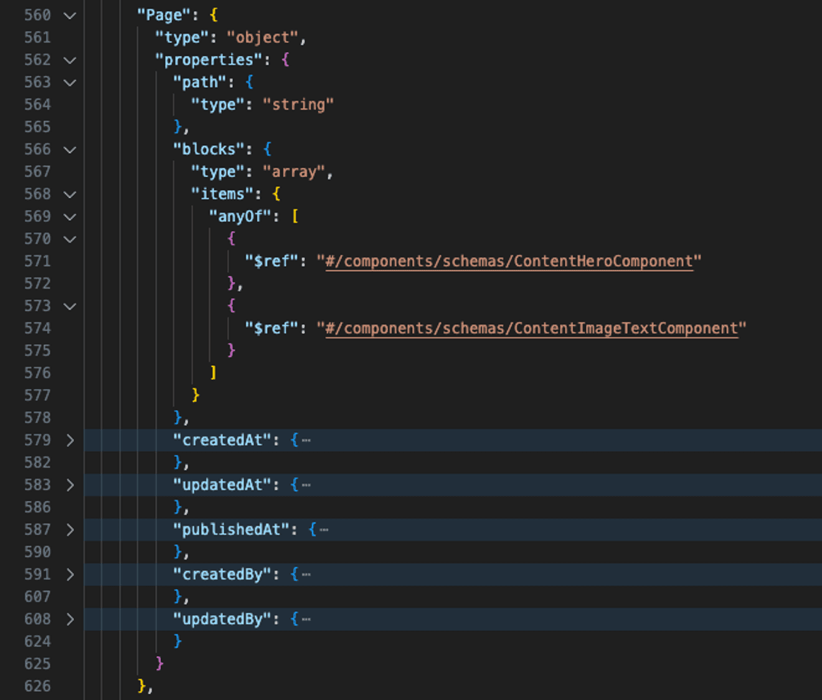Collapse the "items" fold at line 568
The image size is (822, 700).
70,194
